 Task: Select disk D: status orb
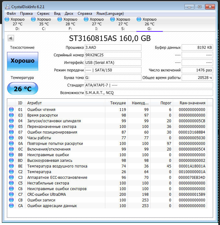coord(7,19)
